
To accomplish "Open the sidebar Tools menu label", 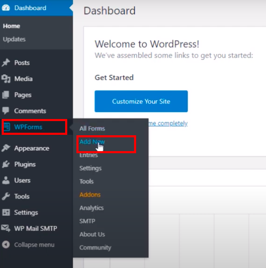I will (22, 196).
